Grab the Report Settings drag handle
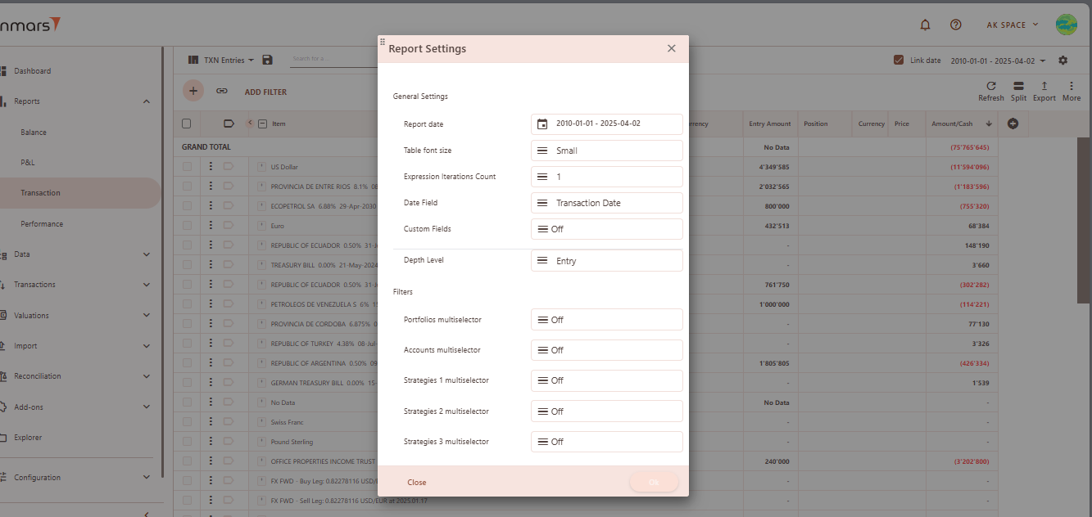 [x=383, y=41]
